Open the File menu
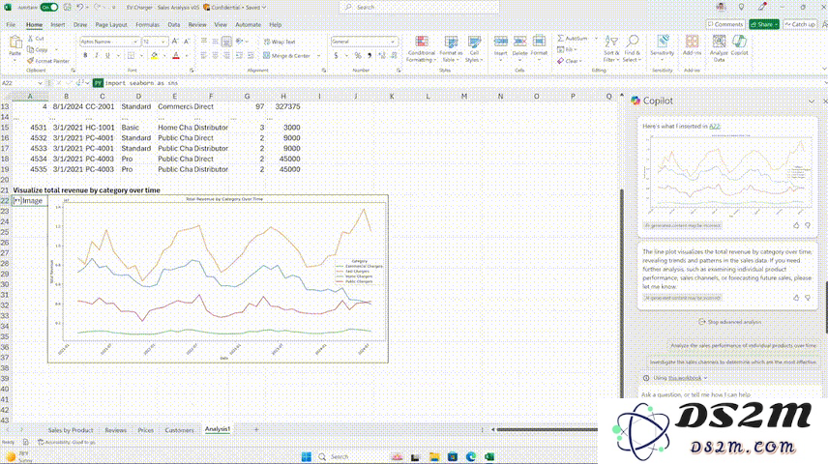Viewport: 828px width, 464px height. click(x=11, y=25)
